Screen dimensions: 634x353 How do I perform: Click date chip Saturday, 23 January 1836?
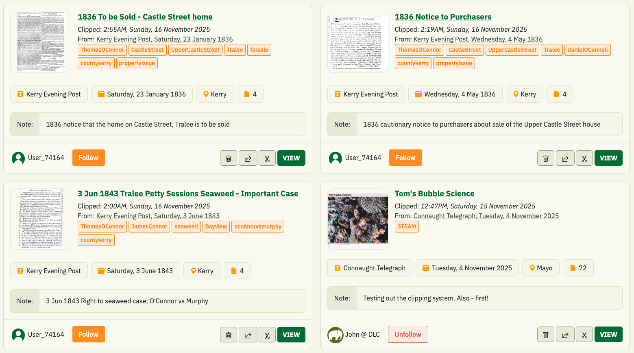coord(142,94)
